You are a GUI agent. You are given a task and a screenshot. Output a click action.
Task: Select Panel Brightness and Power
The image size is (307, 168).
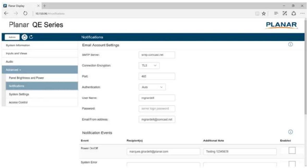coord(42,78)
